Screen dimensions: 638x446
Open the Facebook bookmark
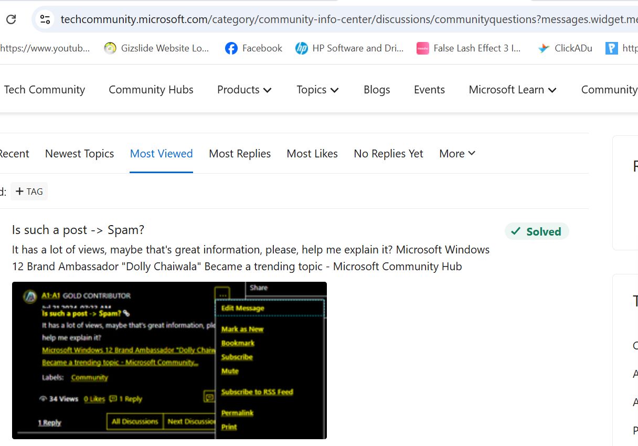(253, 48)
